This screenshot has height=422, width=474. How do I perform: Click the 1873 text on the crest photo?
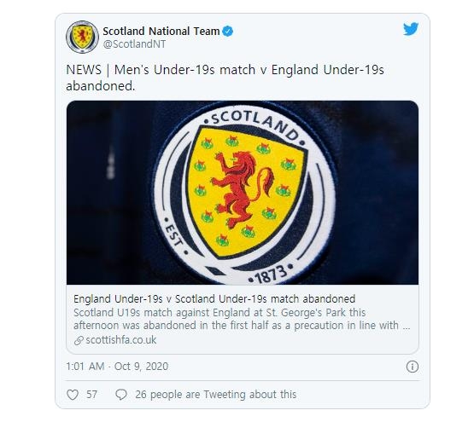pos(271,275)
